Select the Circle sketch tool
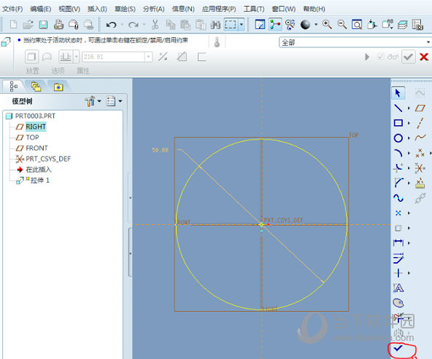Viewport: 432px width, 359px height. (398, 138)
